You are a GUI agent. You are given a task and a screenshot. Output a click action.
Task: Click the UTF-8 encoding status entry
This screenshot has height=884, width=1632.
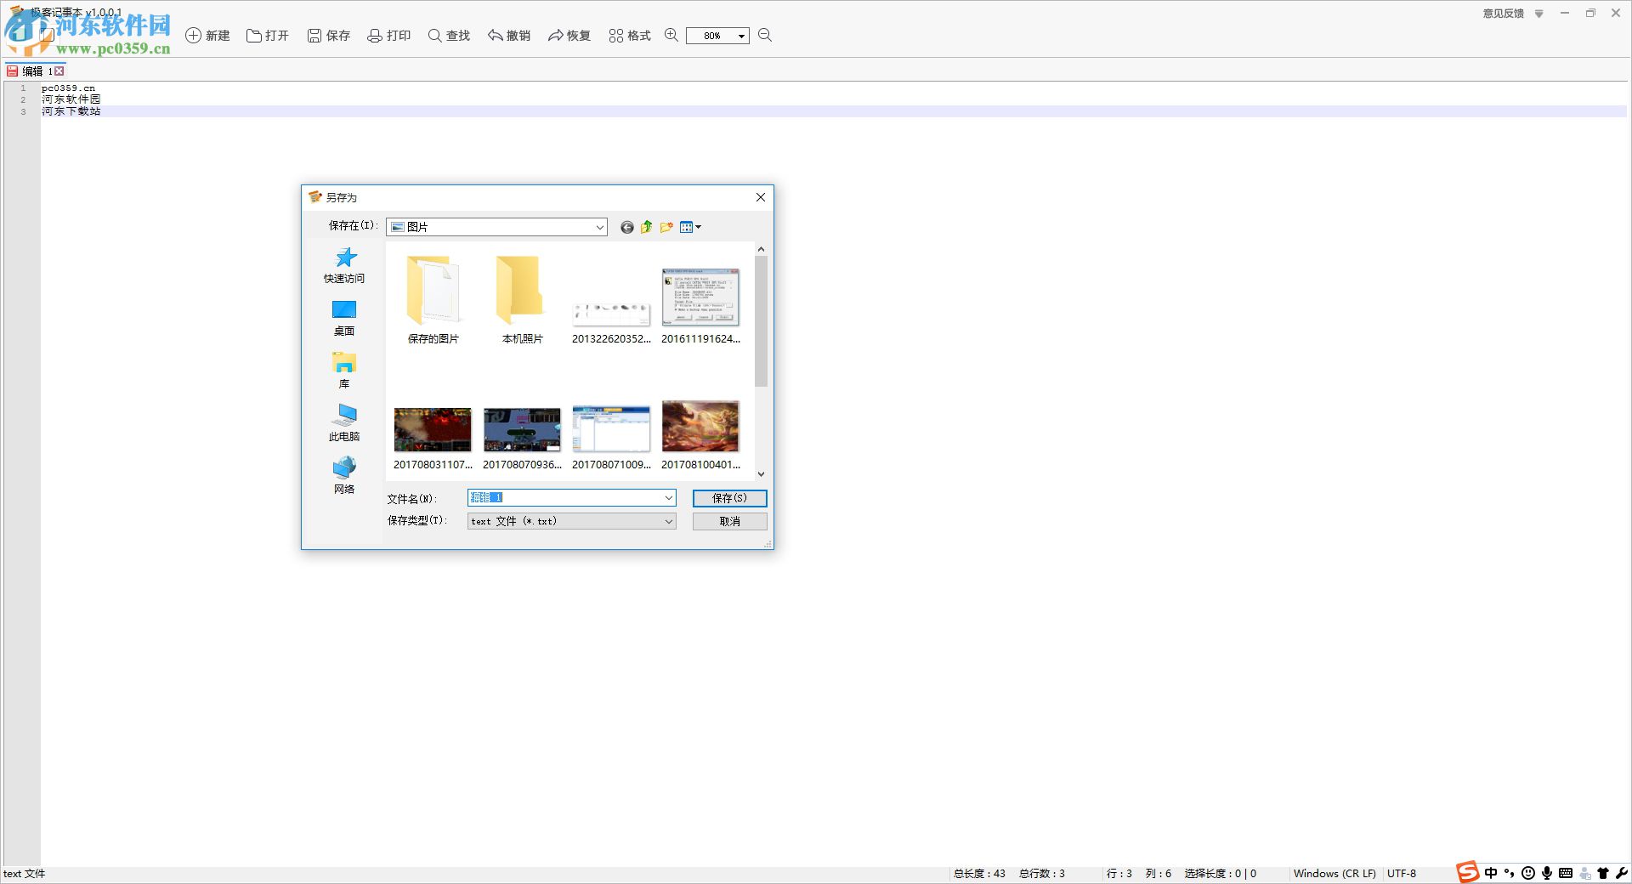coord(1402,874)
